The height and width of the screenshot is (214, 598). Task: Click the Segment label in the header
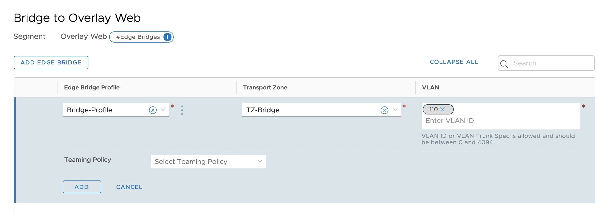(30, 36)
